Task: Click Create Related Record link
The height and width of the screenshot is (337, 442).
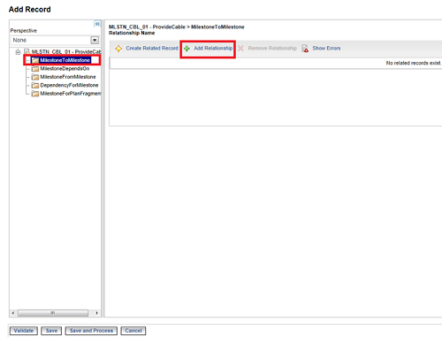Action: [x=152, y=48]
